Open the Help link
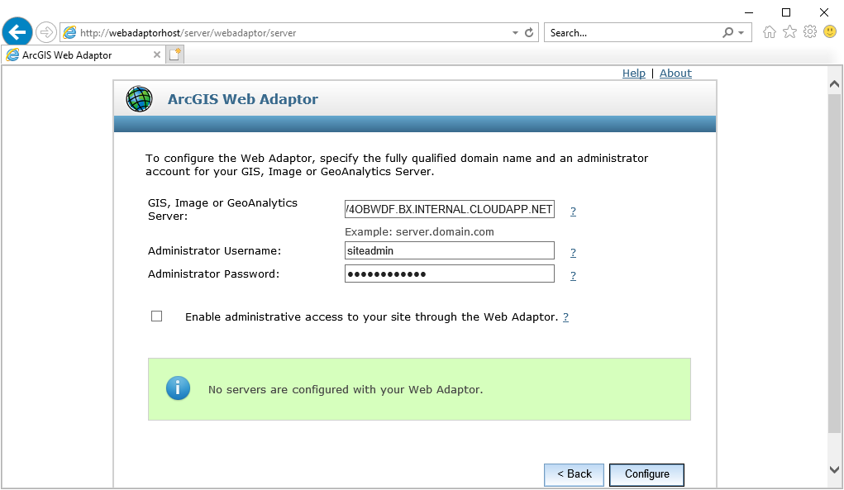This screenshot has height=490, width=844. click(x=633, y=74)
